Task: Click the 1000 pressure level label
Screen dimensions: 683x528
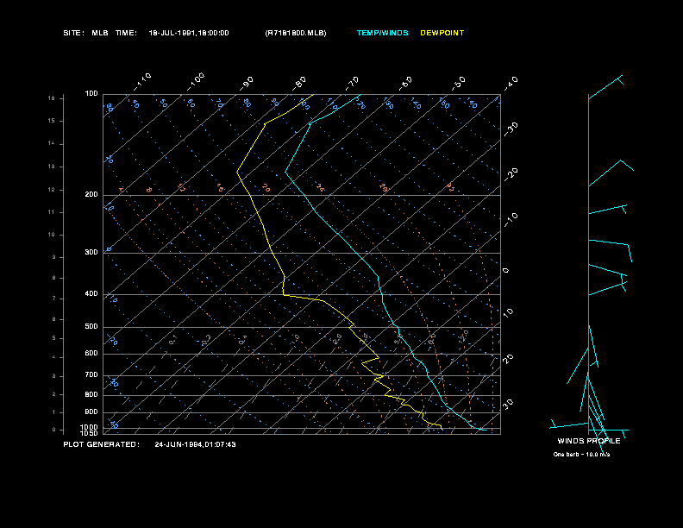Action: 90,427
